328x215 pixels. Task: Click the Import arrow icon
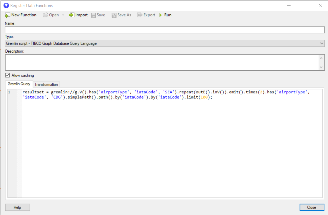pos(72,15)
